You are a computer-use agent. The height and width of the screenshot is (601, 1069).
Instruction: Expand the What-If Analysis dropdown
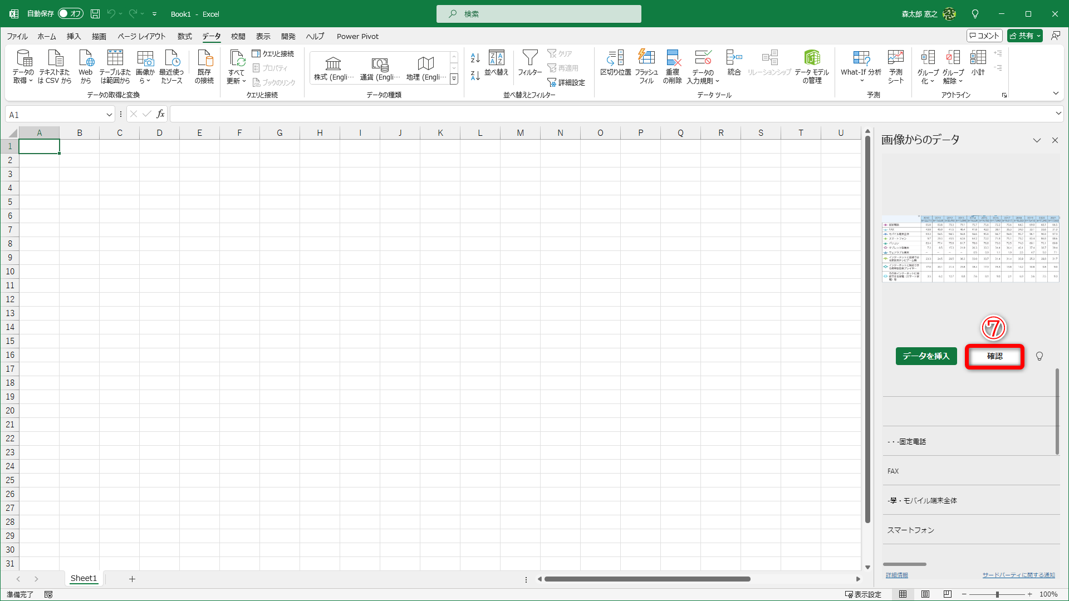(x=861, y=81)
